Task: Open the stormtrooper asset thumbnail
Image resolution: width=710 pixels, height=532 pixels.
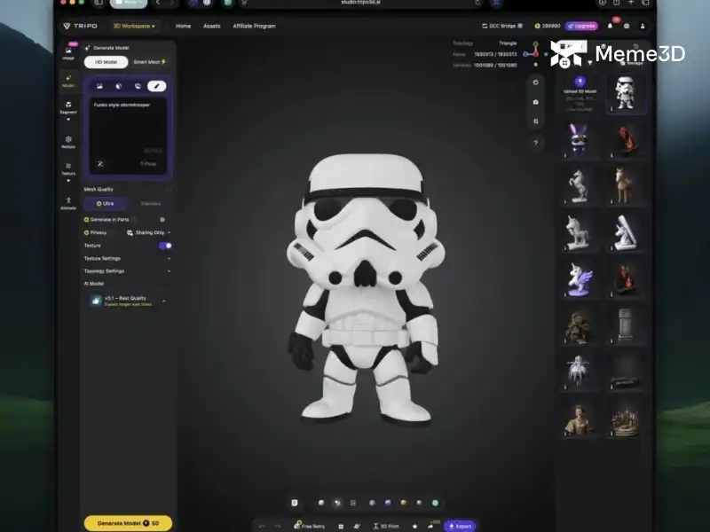Action: (x=626, y=93)
